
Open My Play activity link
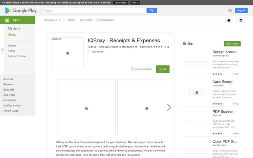(12, 106)
